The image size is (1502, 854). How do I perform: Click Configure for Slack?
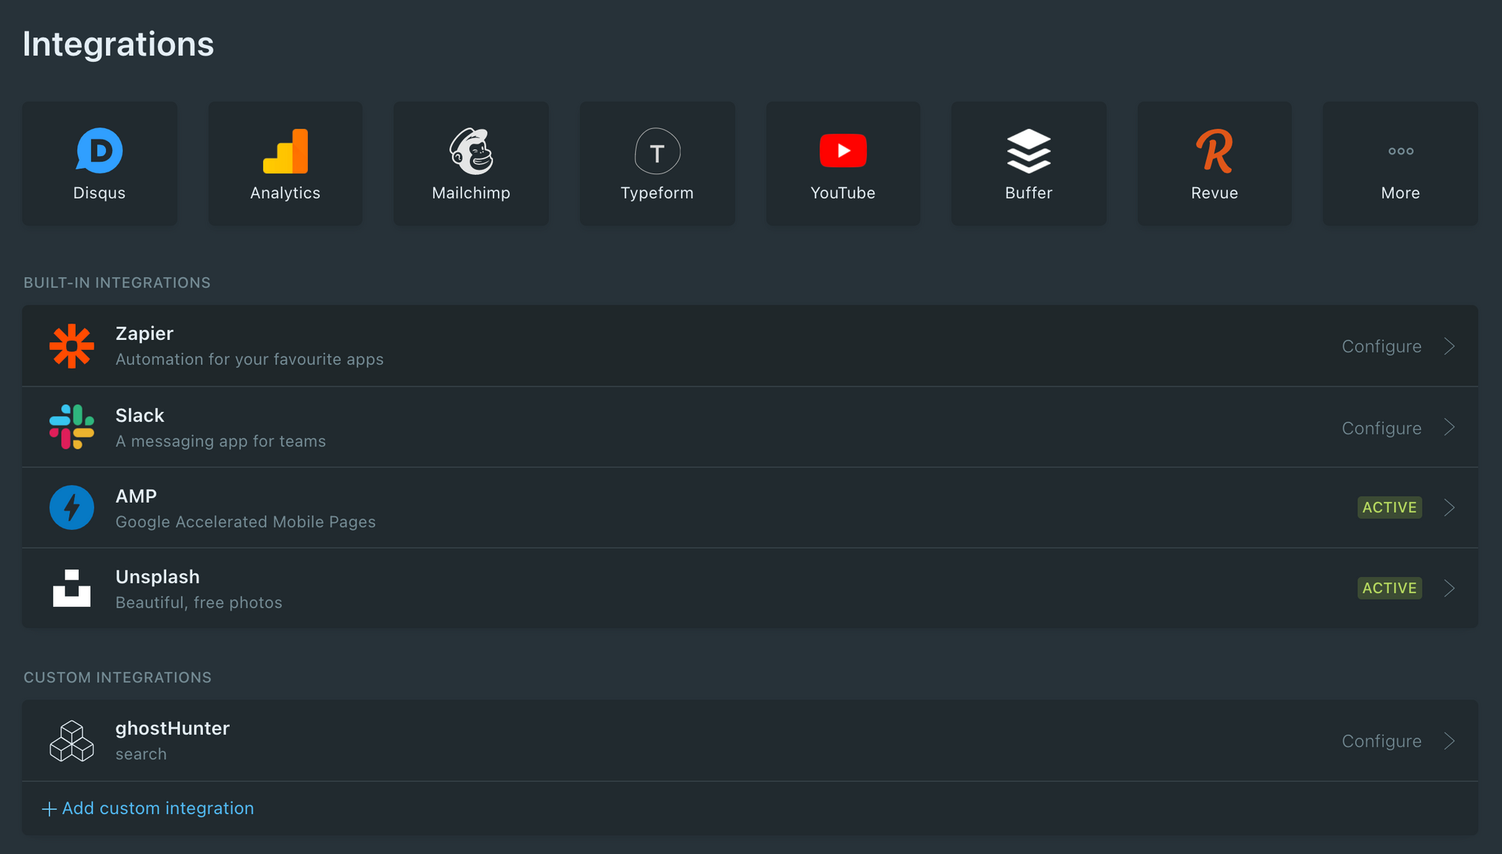click(x=1382, y=429)
